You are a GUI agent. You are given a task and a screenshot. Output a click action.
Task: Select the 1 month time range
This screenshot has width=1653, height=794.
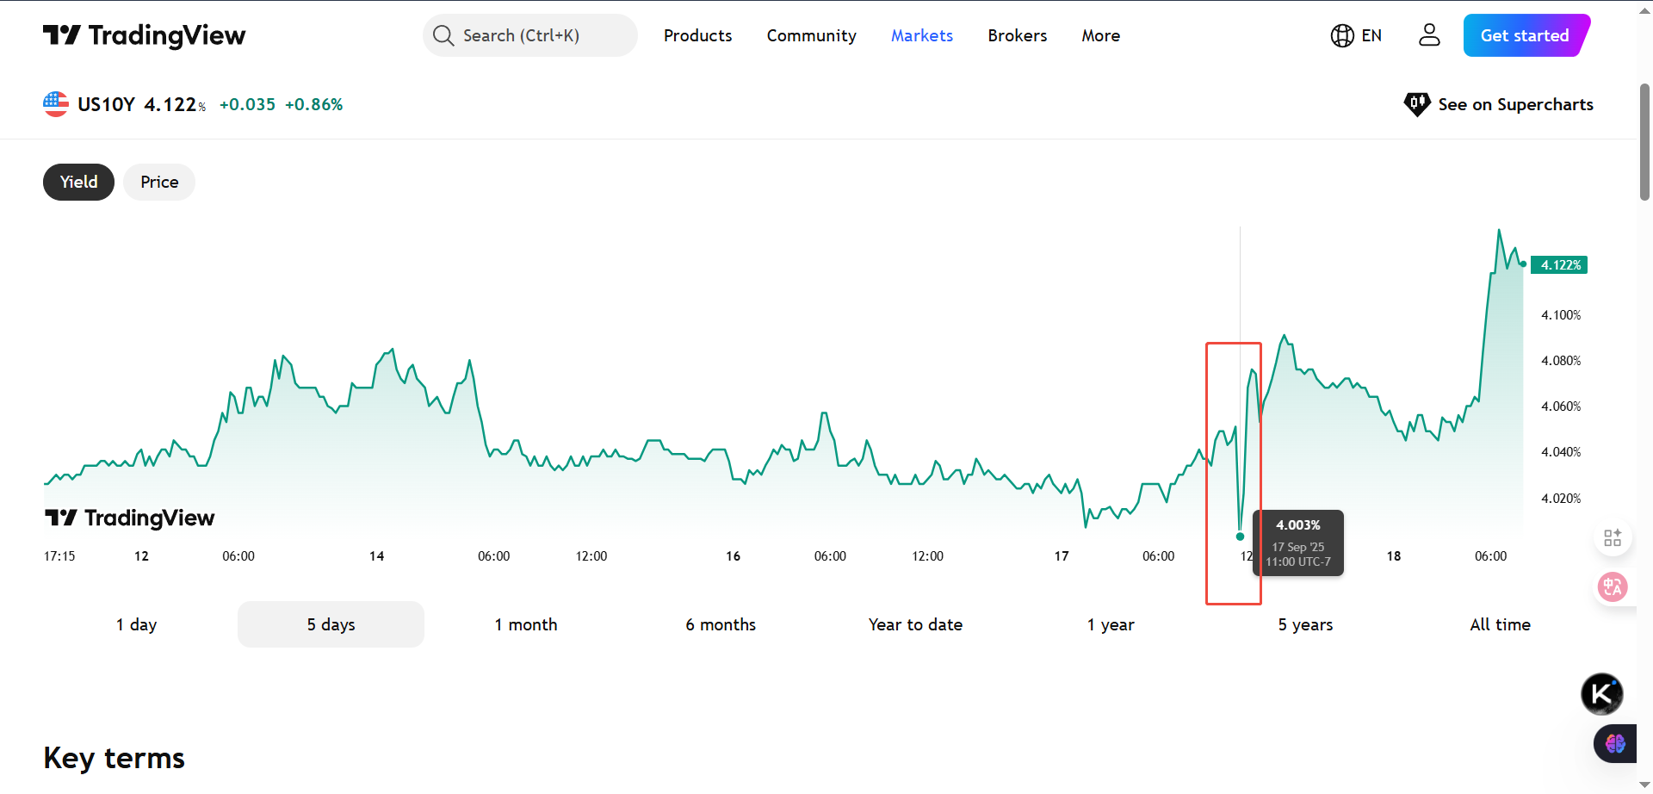[526, 624]
